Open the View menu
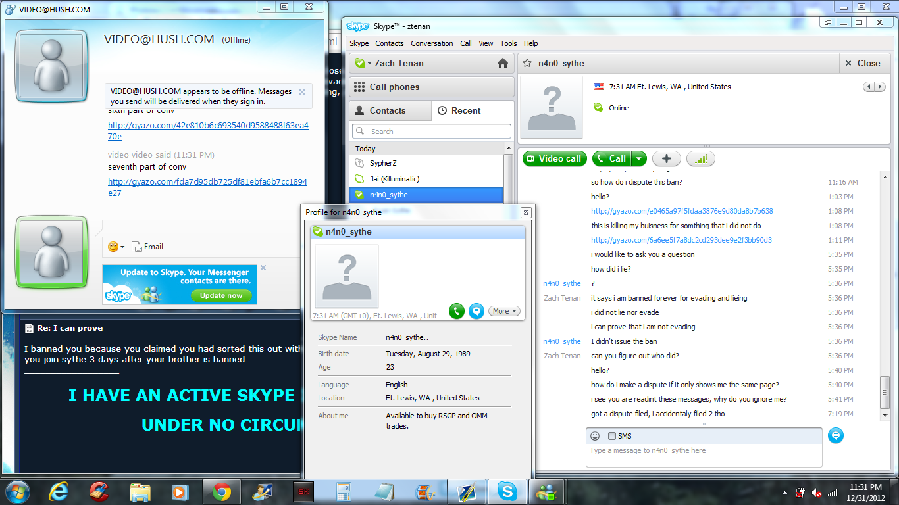Image resolution: width=899 pixels, height=505 pixels. (486, 43)
